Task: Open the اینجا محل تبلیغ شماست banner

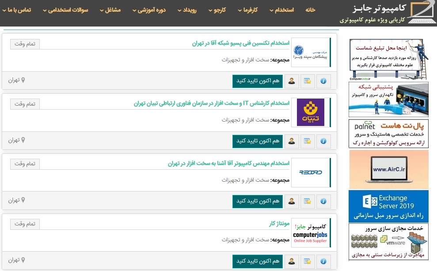Action: pos(388,59)
